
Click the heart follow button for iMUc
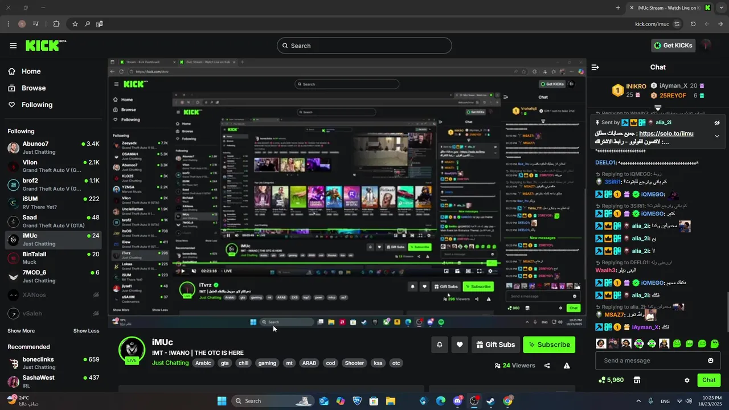[x=460, y=345]
